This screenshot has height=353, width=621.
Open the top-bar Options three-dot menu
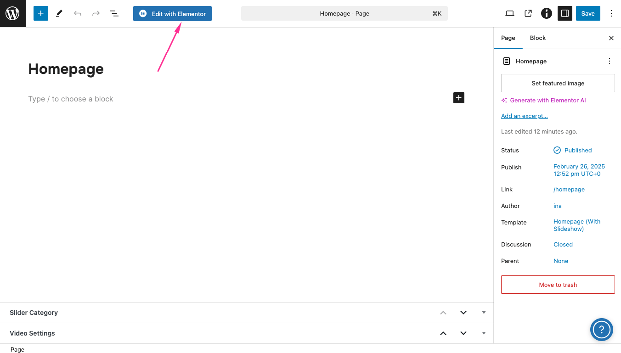(611, 14)
